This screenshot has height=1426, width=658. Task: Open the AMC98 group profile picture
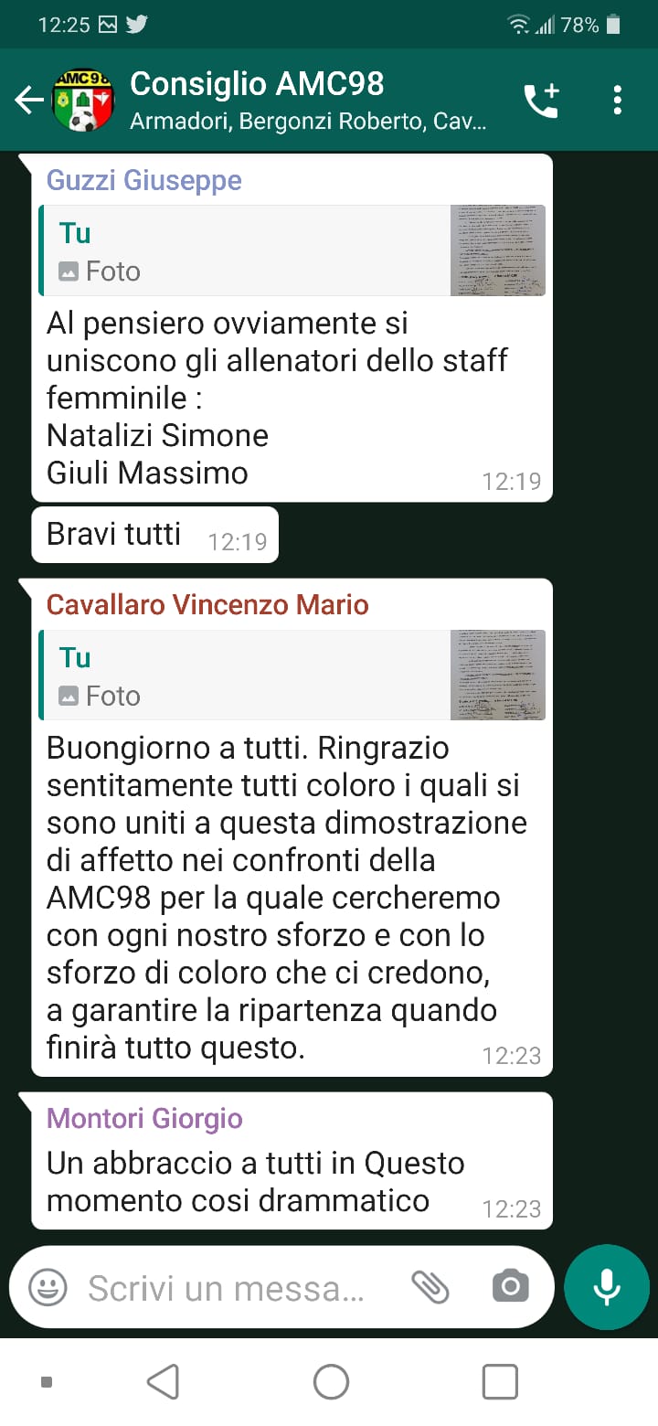(83, 100)
